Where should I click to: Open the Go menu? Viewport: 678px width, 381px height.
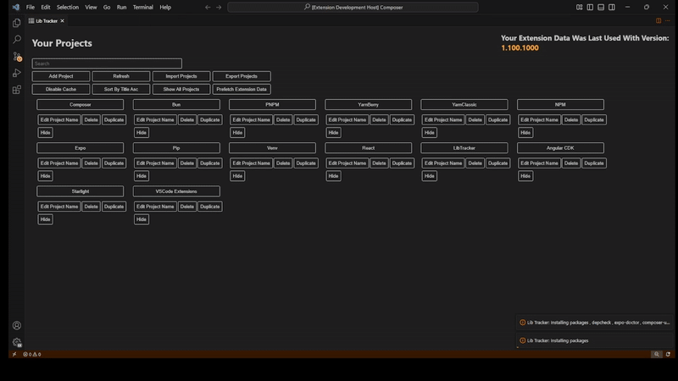click(107, 7)
